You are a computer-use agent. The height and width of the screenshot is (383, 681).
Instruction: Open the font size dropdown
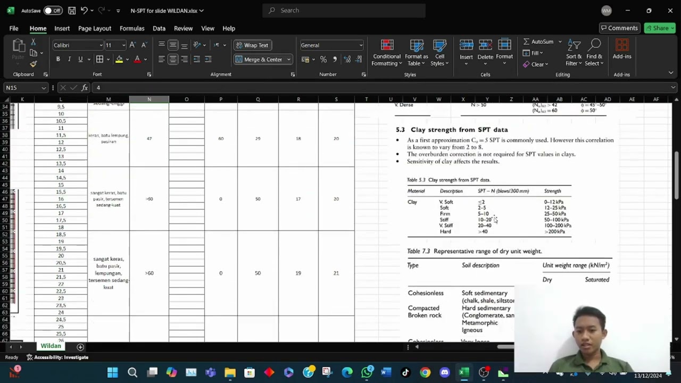(x=123, y=45)
